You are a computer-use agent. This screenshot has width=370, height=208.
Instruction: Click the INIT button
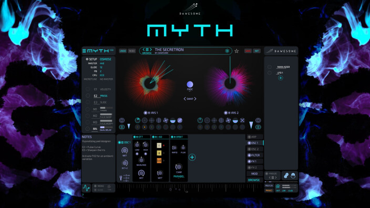(256, 51)
